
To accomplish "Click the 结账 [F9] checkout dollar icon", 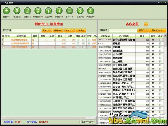I will (80, 11).
